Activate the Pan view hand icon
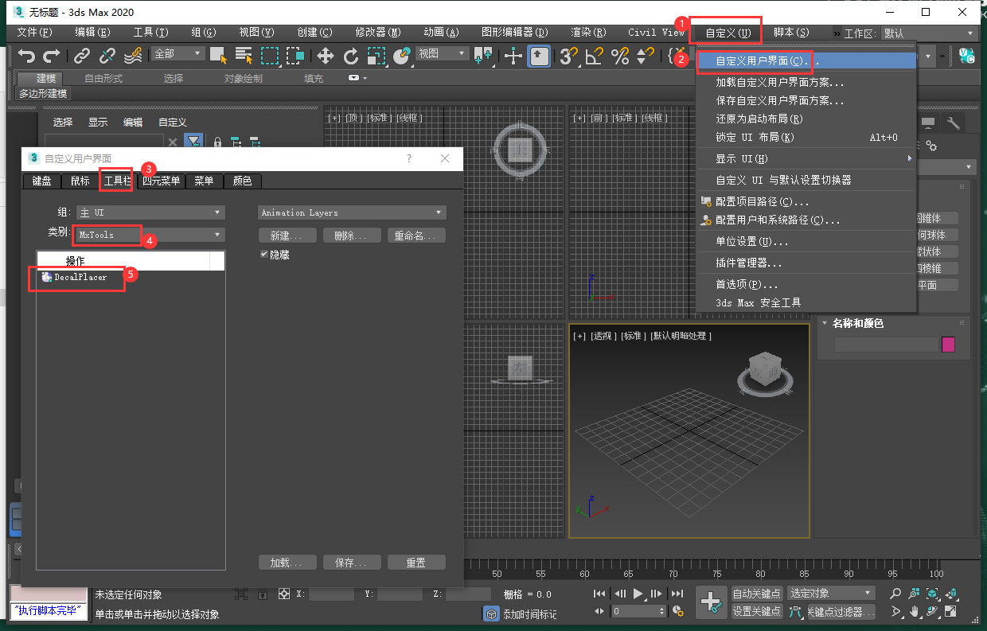 pos(915,612)
